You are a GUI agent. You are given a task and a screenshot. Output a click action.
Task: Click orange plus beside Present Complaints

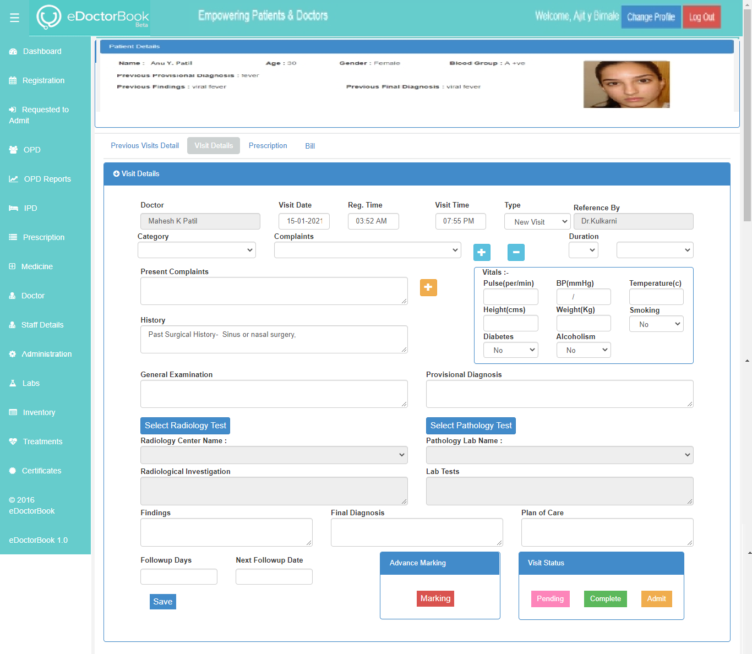[428, 287]
